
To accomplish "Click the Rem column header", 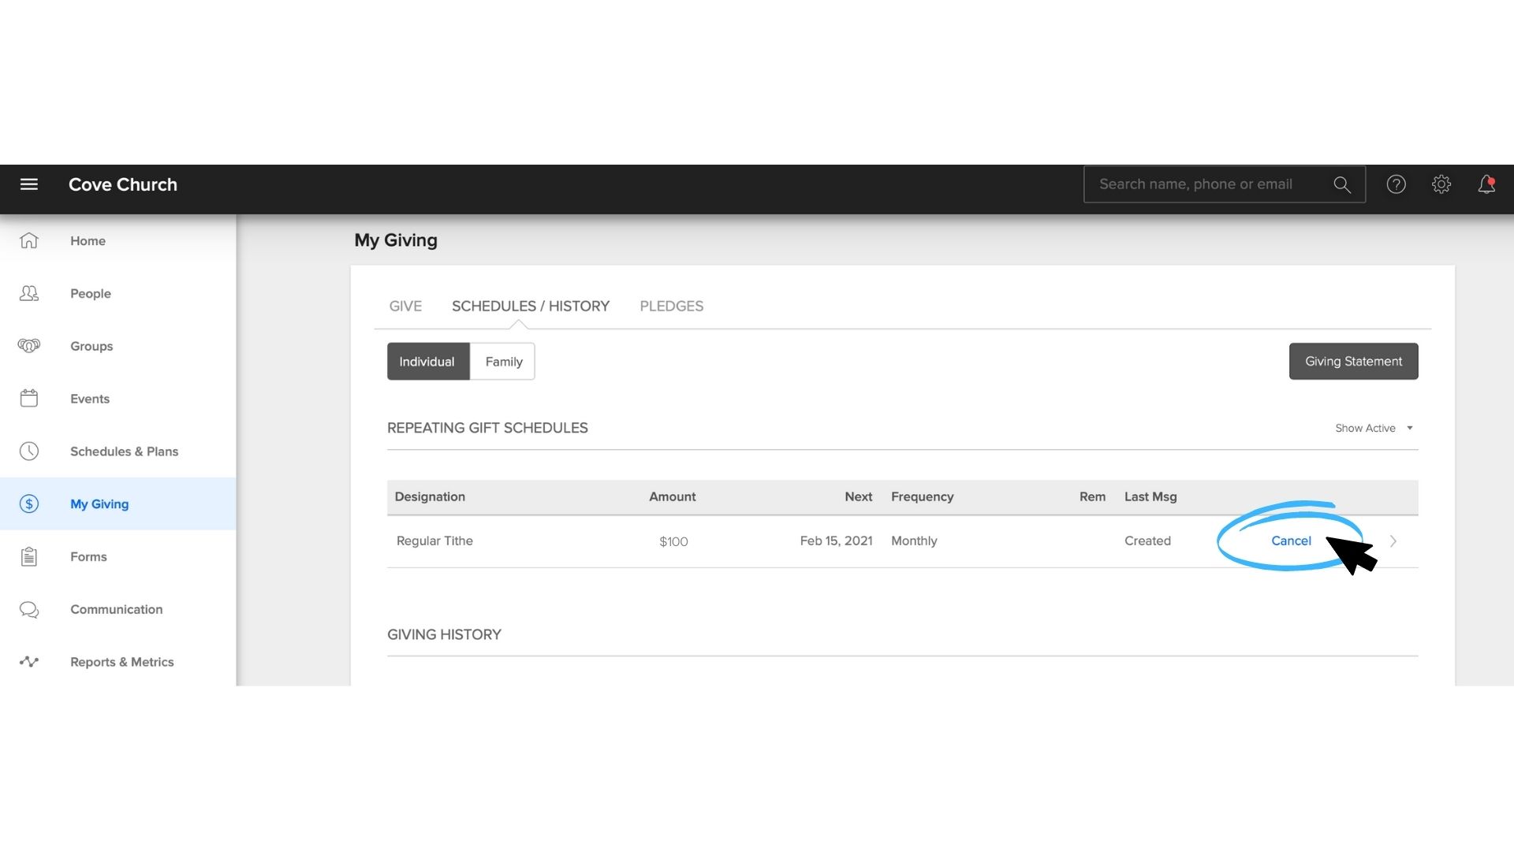I will click(x=1092, y=496).
